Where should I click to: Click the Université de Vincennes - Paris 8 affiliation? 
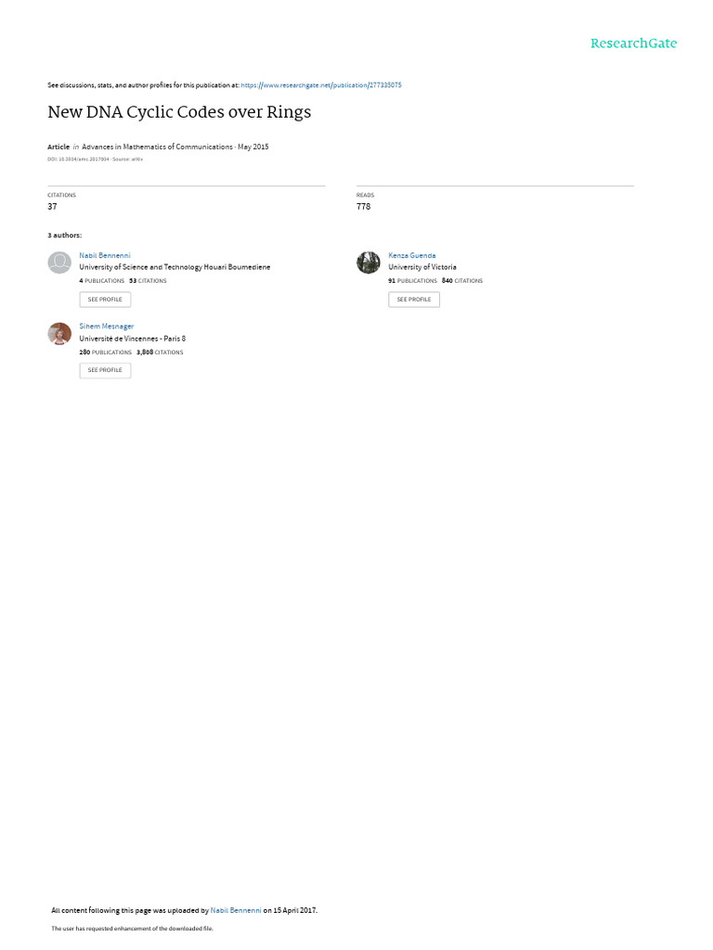click(x=132, y=339)
